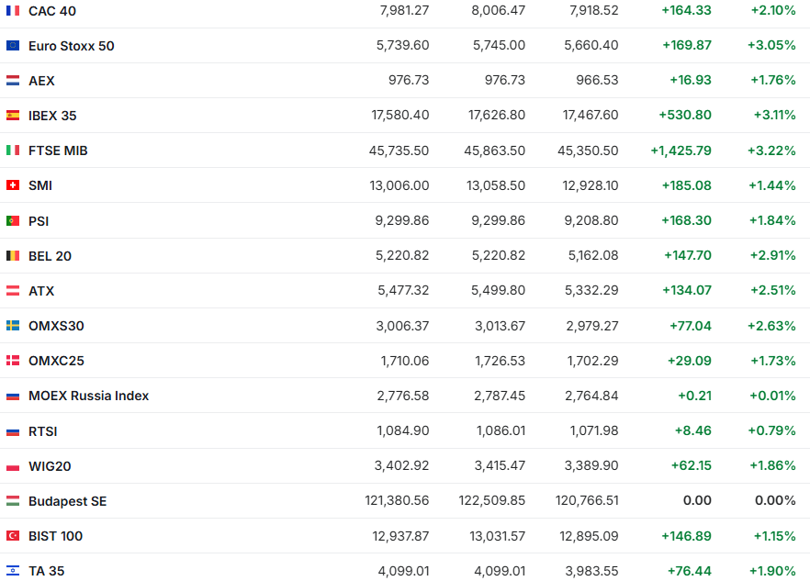The width and height of the screenshot is (810, 581).
Task: Click the Italian flag next to FTSE MIB
Action: pyautogui.click(x=13, y=151)
